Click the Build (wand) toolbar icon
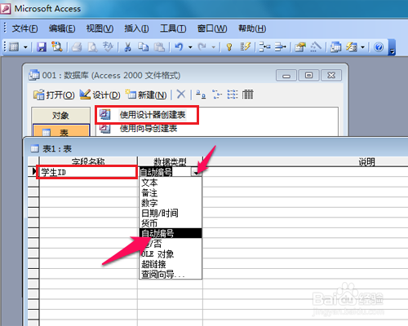The width and height of the screenshot is (408, 326). (316, 47)
